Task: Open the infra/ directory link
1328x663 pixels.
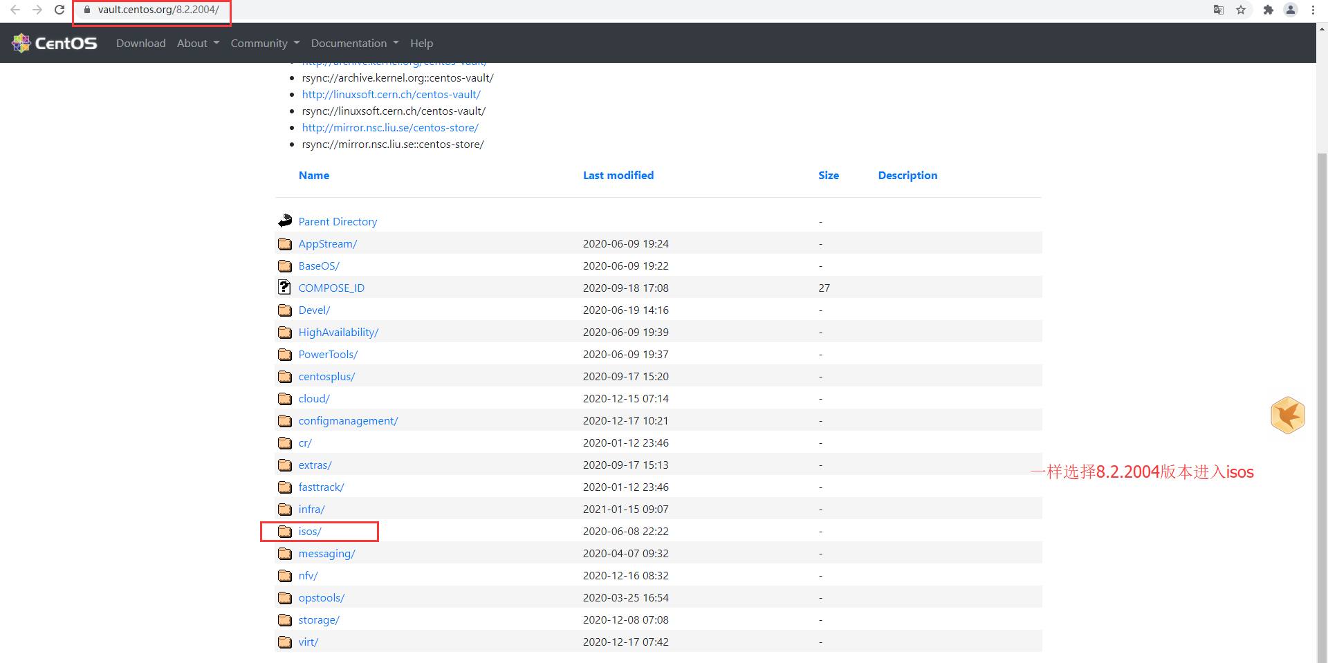Action: pos(312,509)
